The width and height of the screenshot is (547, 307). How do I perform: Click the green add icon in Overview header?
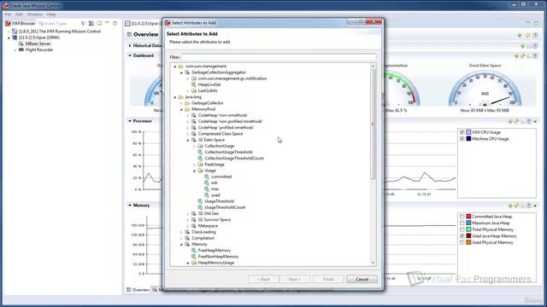(520, 35)
